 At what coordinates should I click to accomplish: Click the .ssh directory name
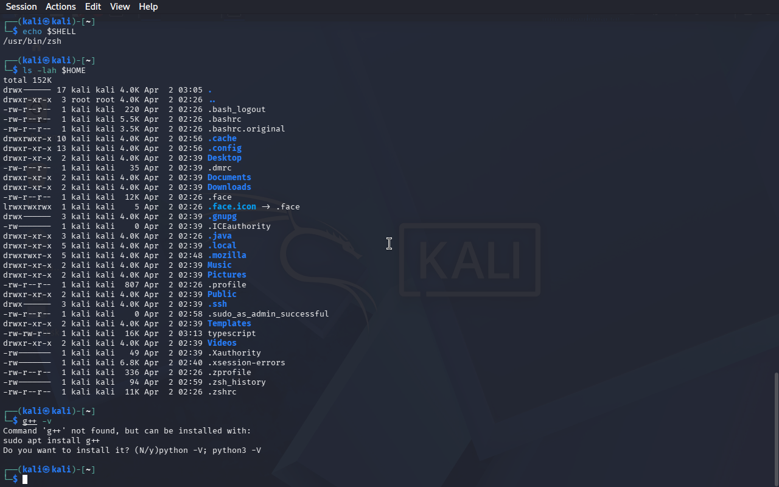pos(217,304)
